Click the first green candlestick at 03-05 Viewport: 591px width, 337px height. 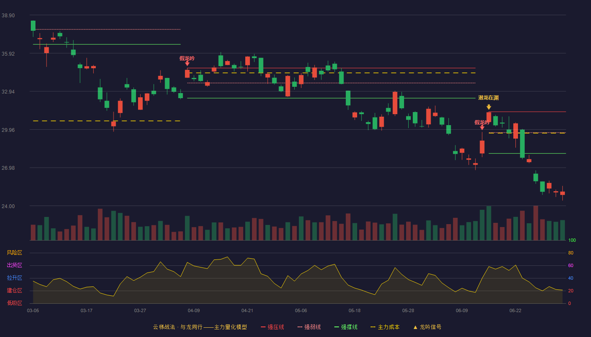(x=33, y=26)
